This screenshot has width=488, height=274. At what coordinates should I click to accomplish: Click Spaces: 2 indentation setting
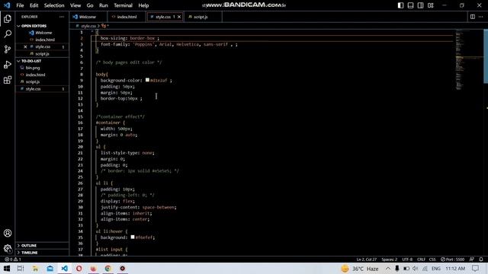click(x=390, y=259)
